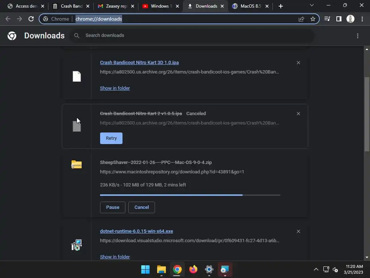
Task: Focus the Search downloads field
Action: click(192, 35)
